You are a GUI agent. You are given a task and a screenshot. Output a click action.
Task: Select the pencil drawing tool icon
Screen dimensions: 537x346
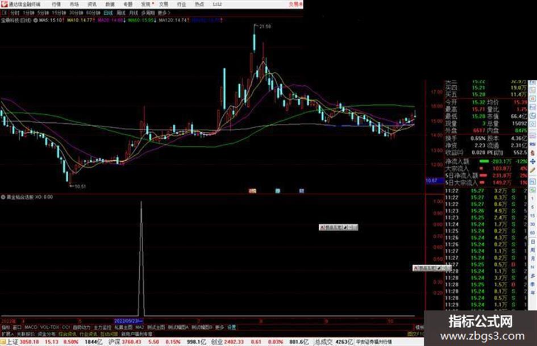532,170
